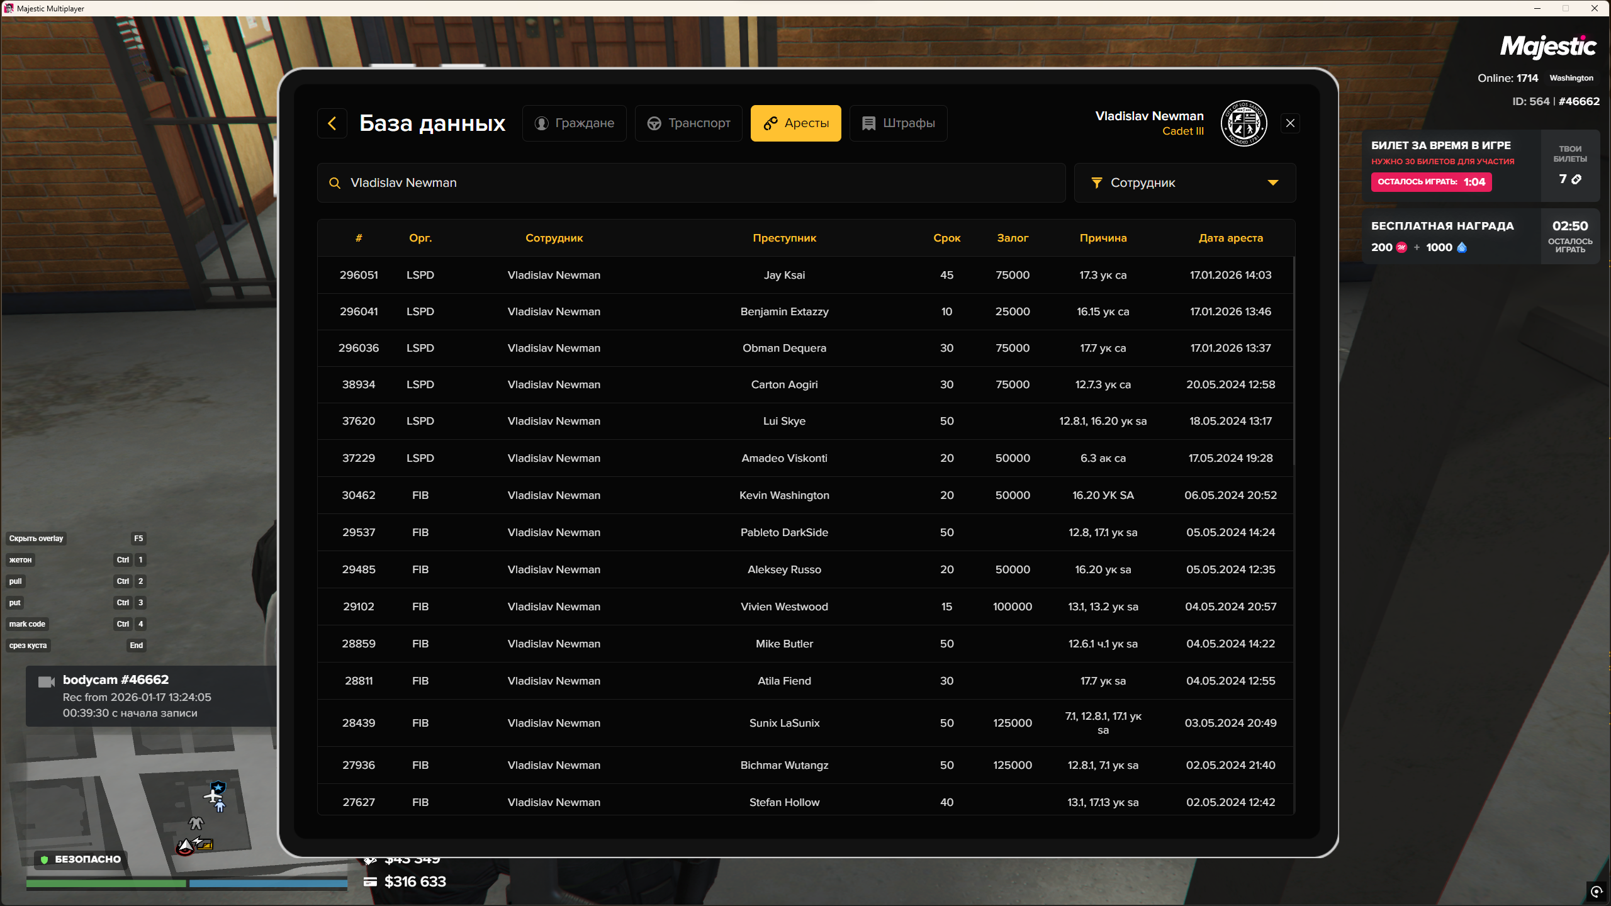Open the Транспорт tab
This screenshot has width=1611, height=906.
pyautogui.click(x=688, y=123)
